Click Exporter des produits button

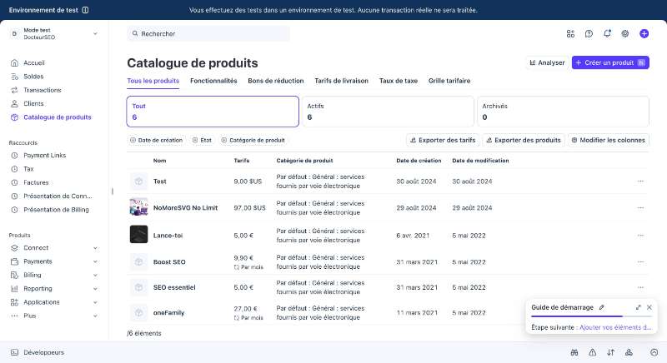point(524,140)
